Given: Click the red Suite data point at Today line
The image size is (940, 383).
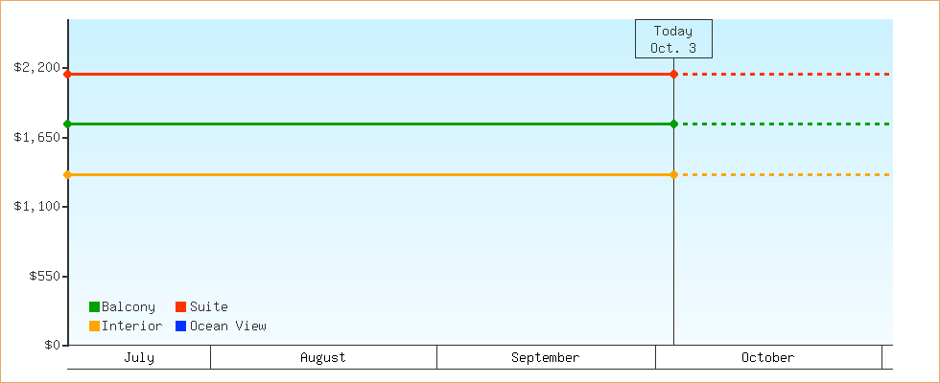Looking at the screenshot, I should coord(673,74).
